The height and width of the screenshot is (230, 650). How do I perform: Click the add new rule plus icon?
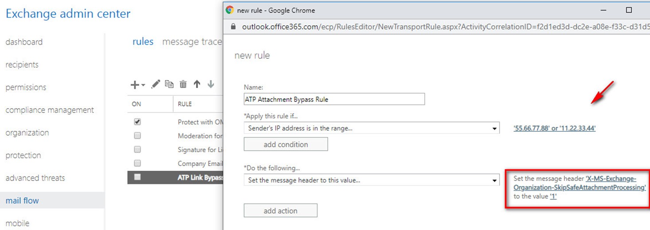tap(135, 84)
